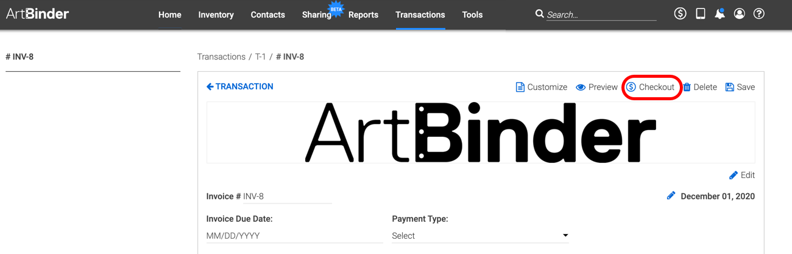Image resolution: width=792 pixels, height=254 pixels.
Task: Click the T-1 breadcrumb link
Action: click(x=261, y=57)
